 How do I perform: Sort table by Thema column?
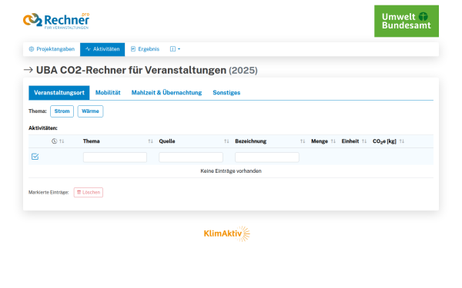point(150,141)
